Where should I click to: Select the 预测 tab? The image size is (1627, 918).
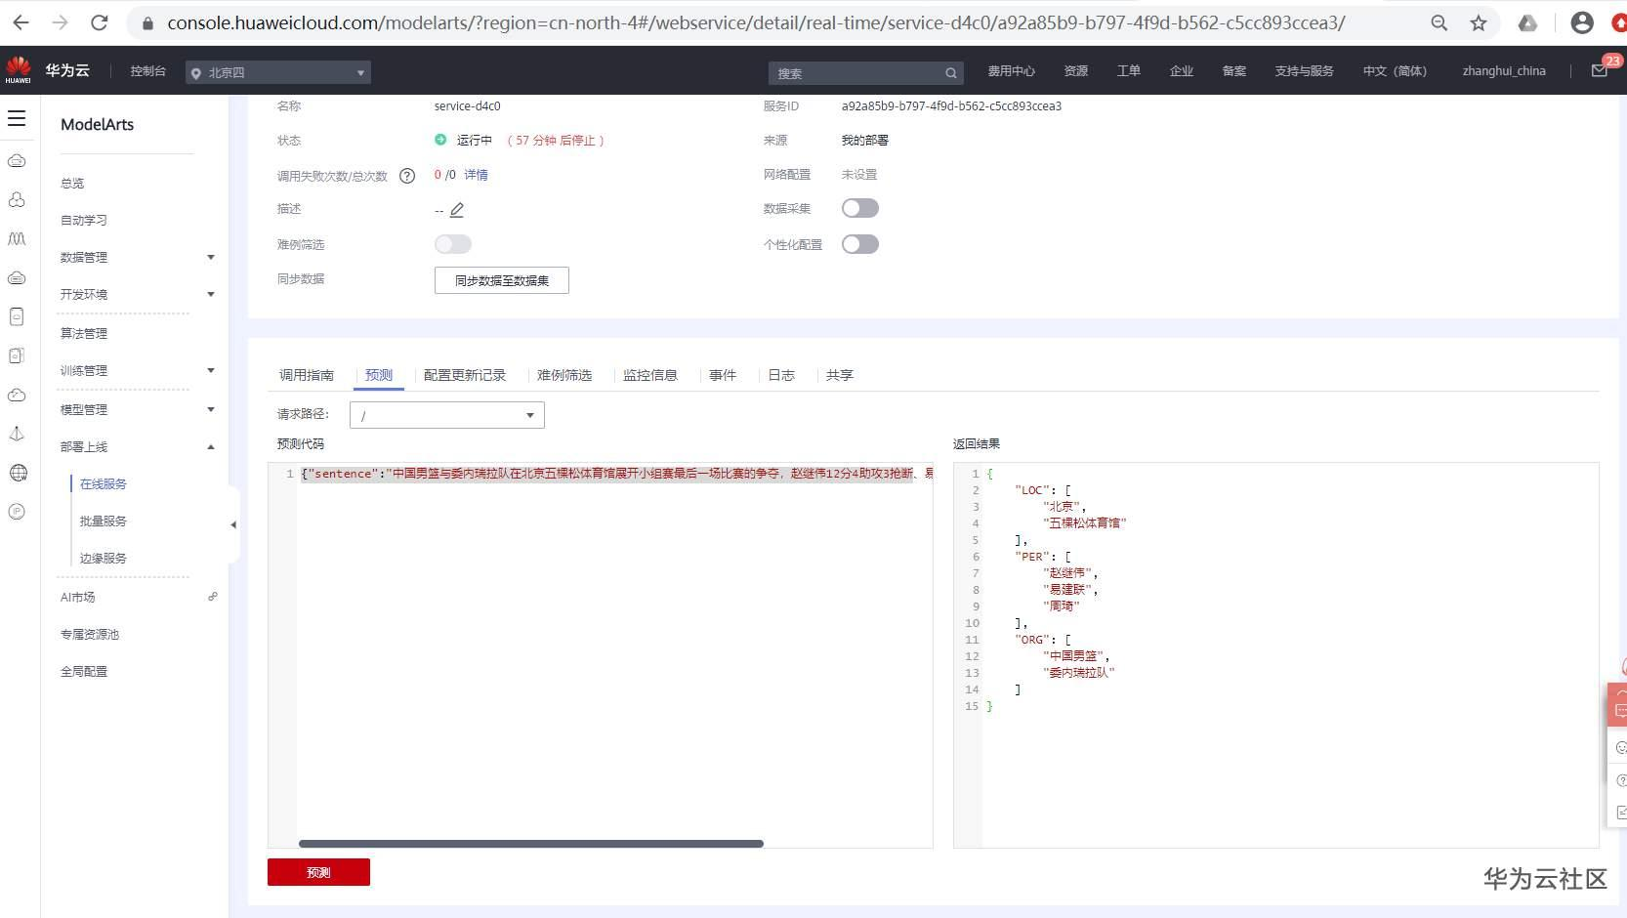pos(379,375)
